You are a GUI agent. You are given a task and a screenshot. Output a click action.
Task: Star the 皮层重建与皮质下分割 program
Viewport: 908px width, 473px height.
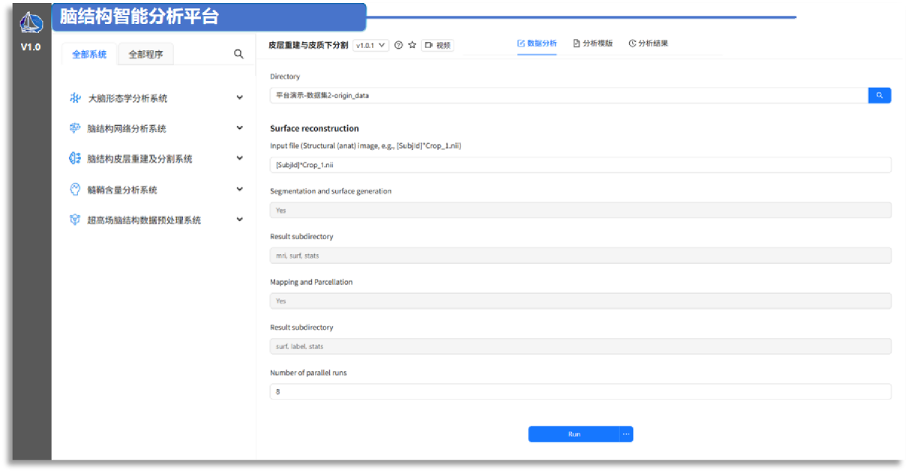[412, 45]
